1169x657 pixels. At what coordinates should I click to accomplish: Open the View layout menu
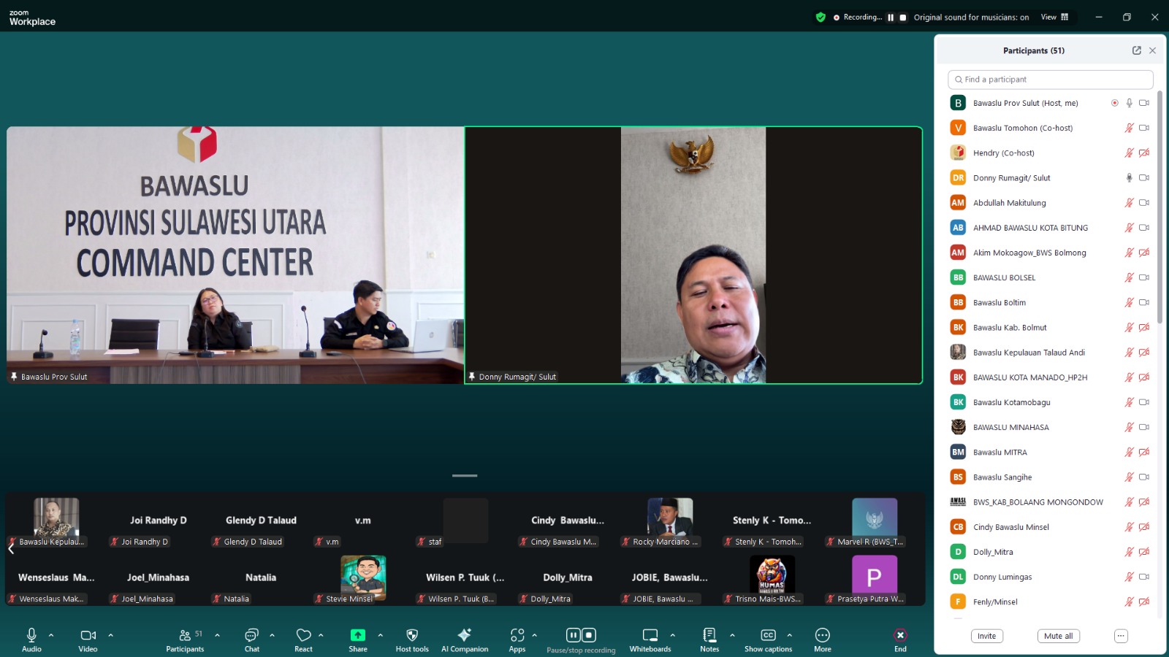1054,17
